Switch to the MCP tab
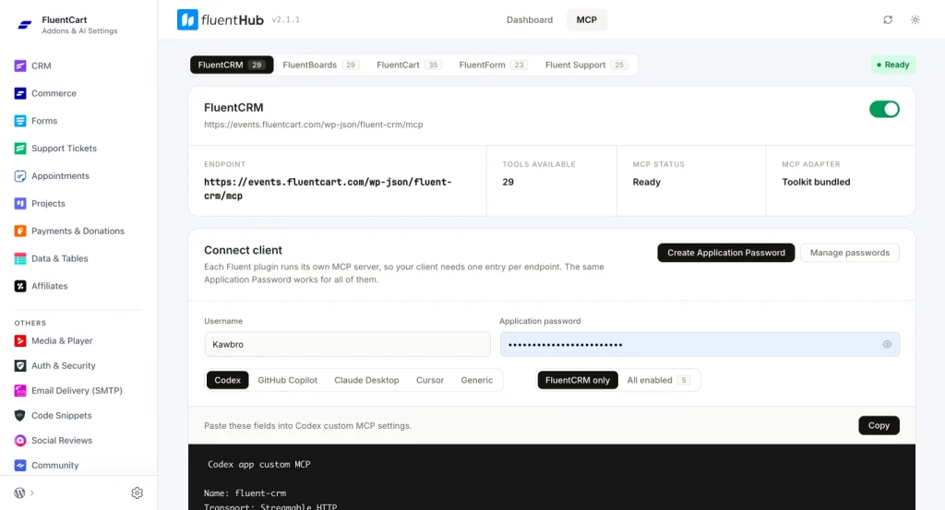This screenshot has width=945, height=510. pyautogui.click(x=586, y=20)
